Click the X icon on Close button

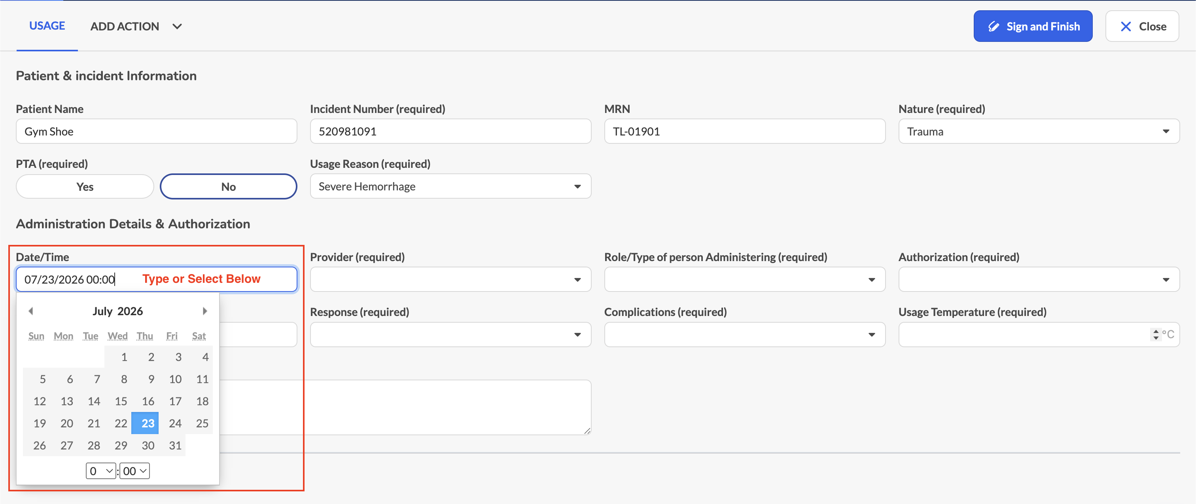(x=1126, y=26)
